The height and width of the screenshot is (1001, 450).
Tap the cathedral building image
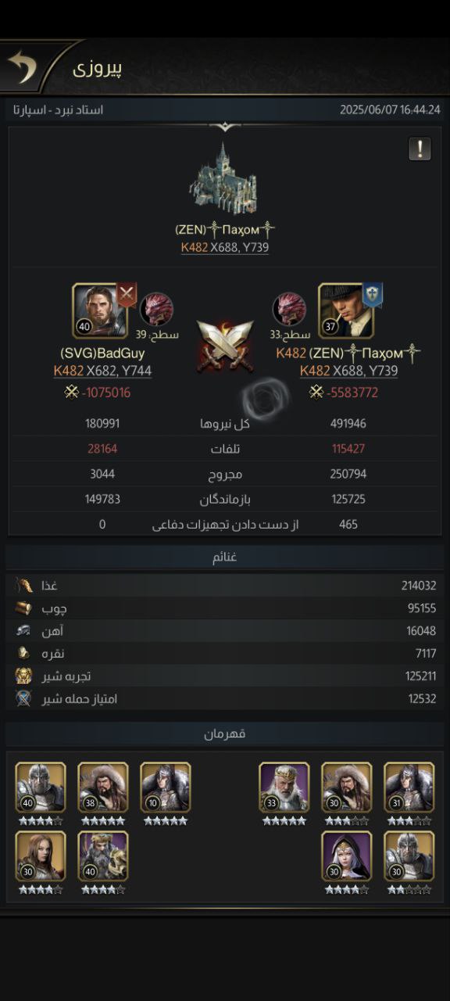[223, 180]
